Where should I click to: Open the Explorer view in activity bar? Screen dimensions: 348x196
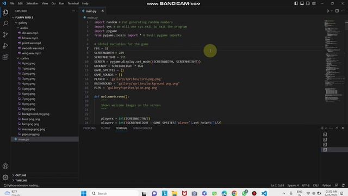[x=5, y=13]
